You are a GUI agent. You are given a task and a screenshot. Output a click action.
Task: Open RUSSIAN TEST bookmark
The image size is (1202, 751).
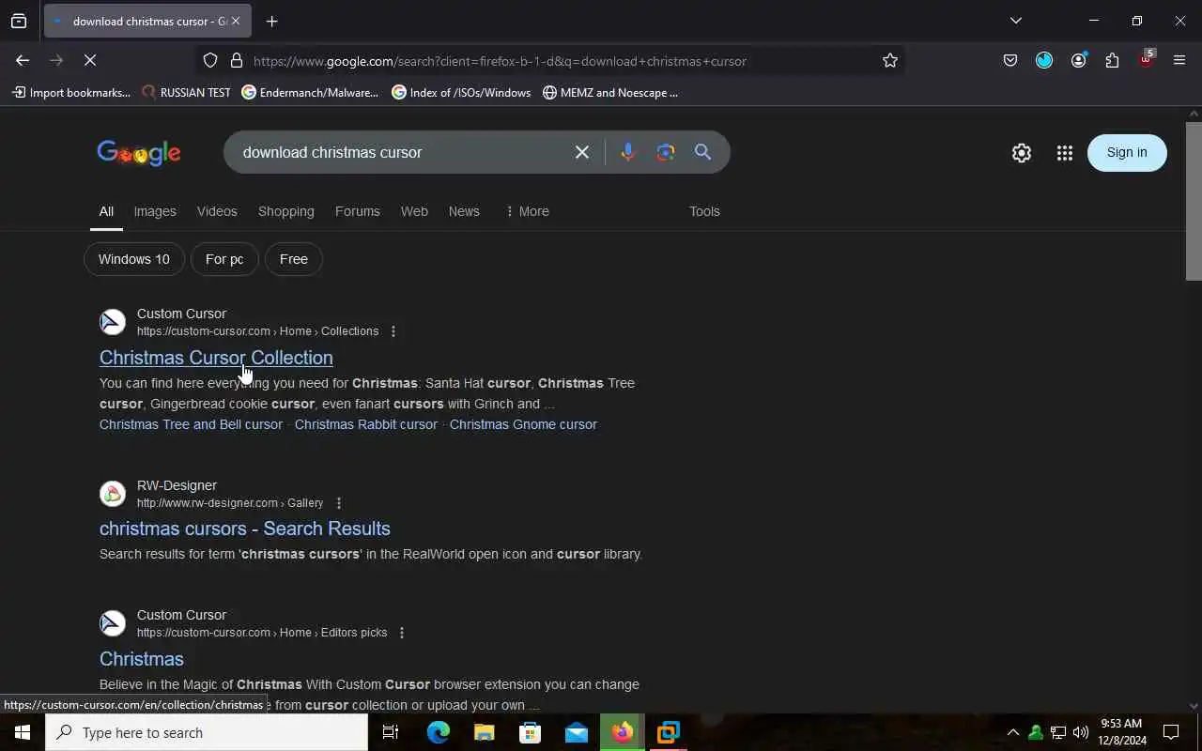(x=186, y=92)
